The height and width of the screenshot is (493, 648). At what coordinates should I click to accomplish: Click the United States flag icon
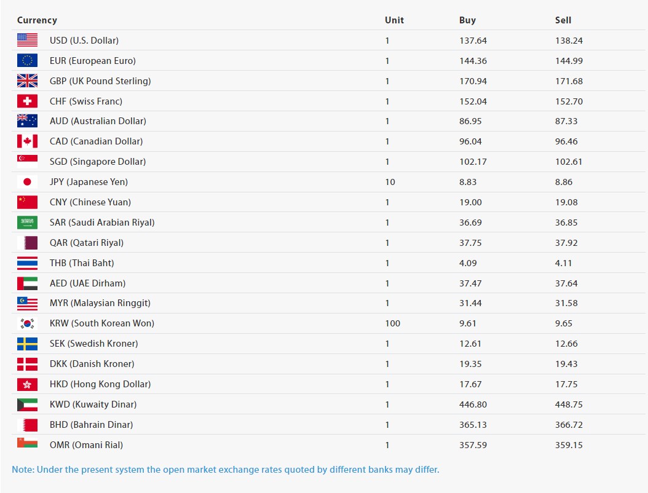click(x=27, y=41)
